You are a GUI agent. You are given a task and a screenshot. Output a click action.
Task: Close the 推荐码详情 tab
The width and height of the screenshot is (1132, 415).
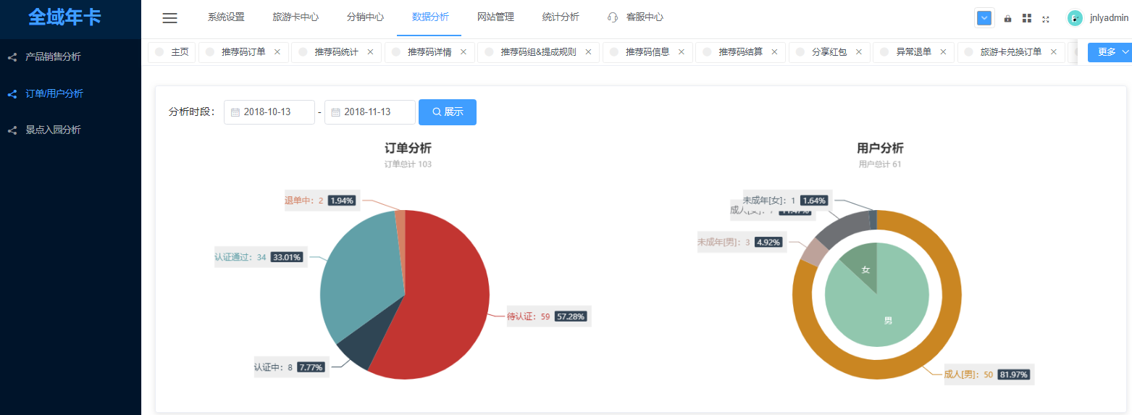point(464,52)
